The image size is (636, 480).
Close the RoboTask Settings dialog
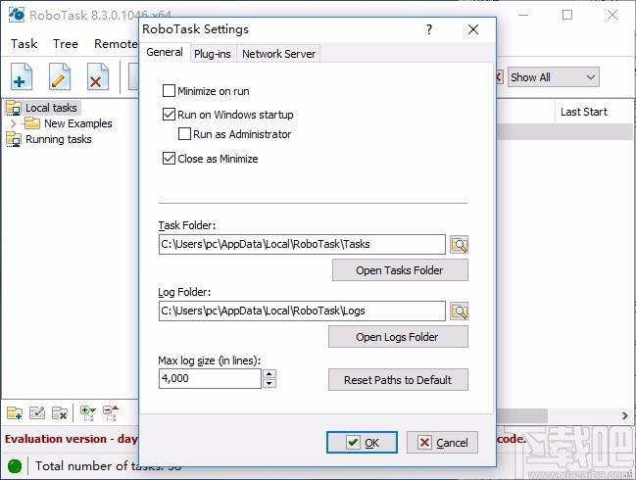tap(473, 29)
